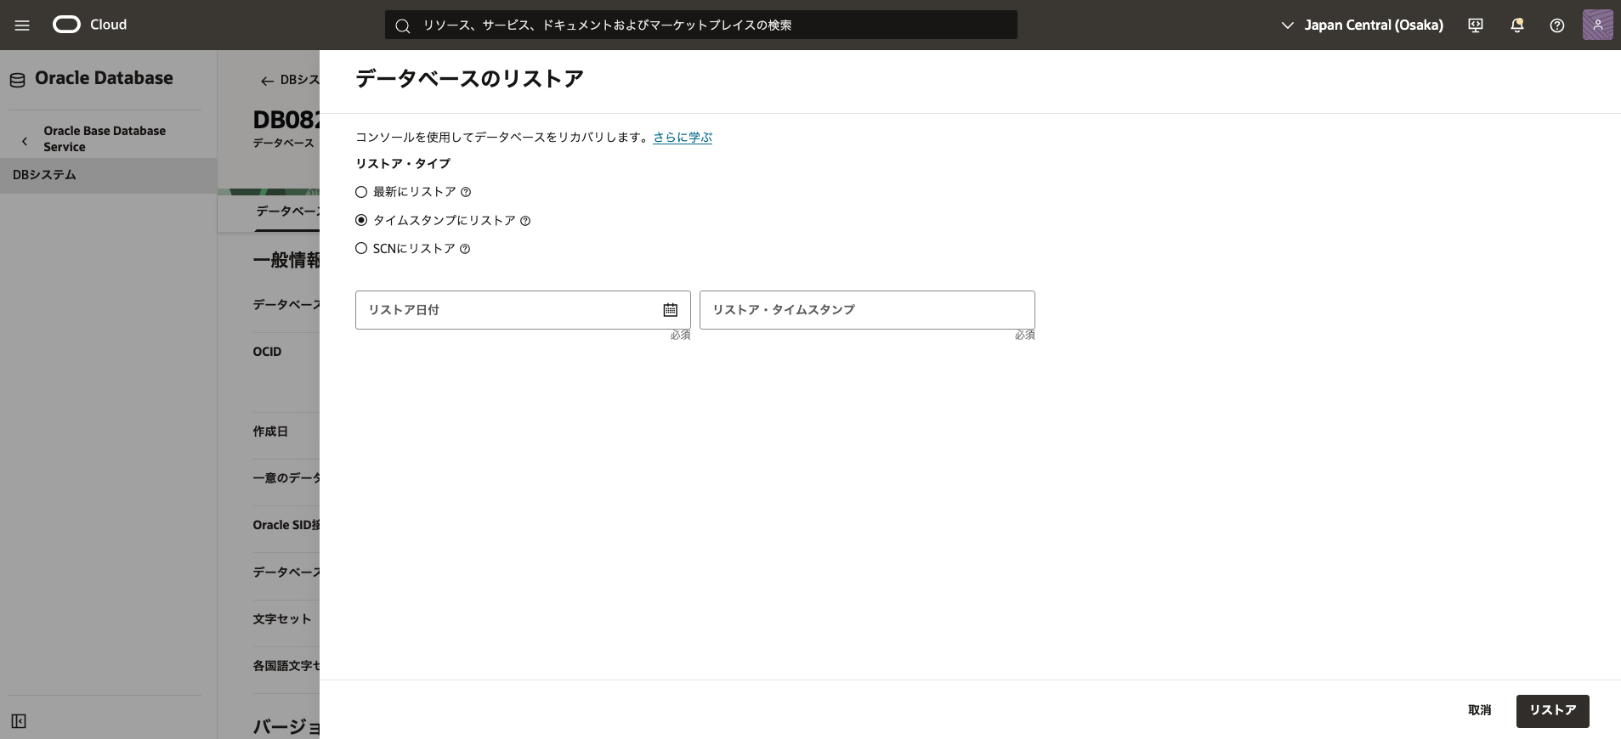Click help icon next to SCNにリストア
This screenshot has width=1621, height=739.
pyautogui.click(x=465, y=249)
